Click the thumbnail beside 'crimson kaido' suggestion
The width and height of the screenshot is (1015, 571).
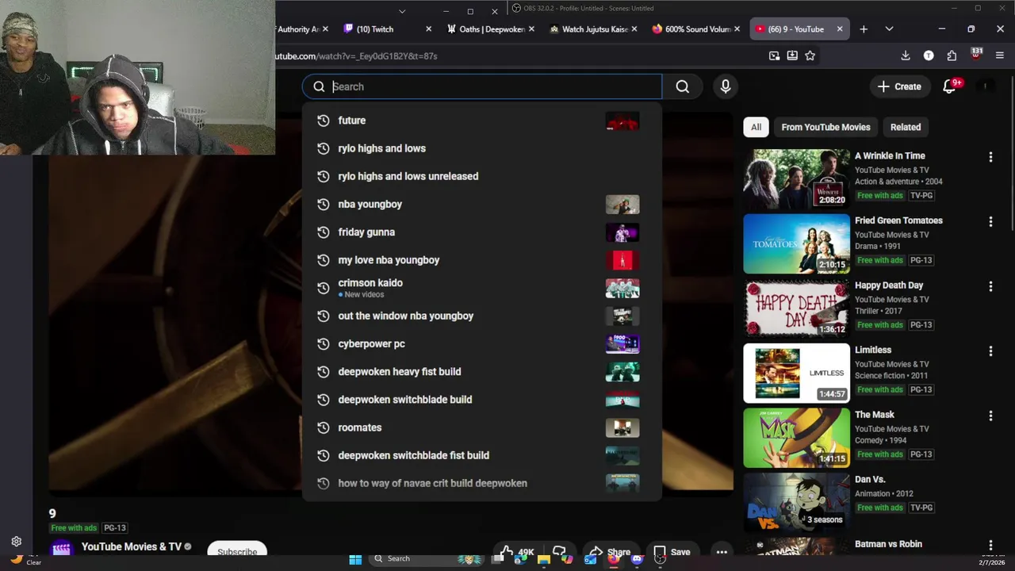(x=622, y=289)
